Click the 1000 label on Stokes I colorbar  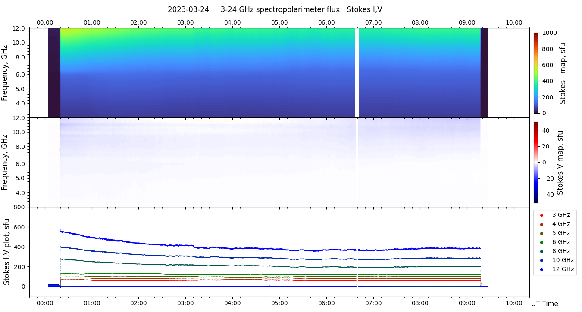[549, 33]
